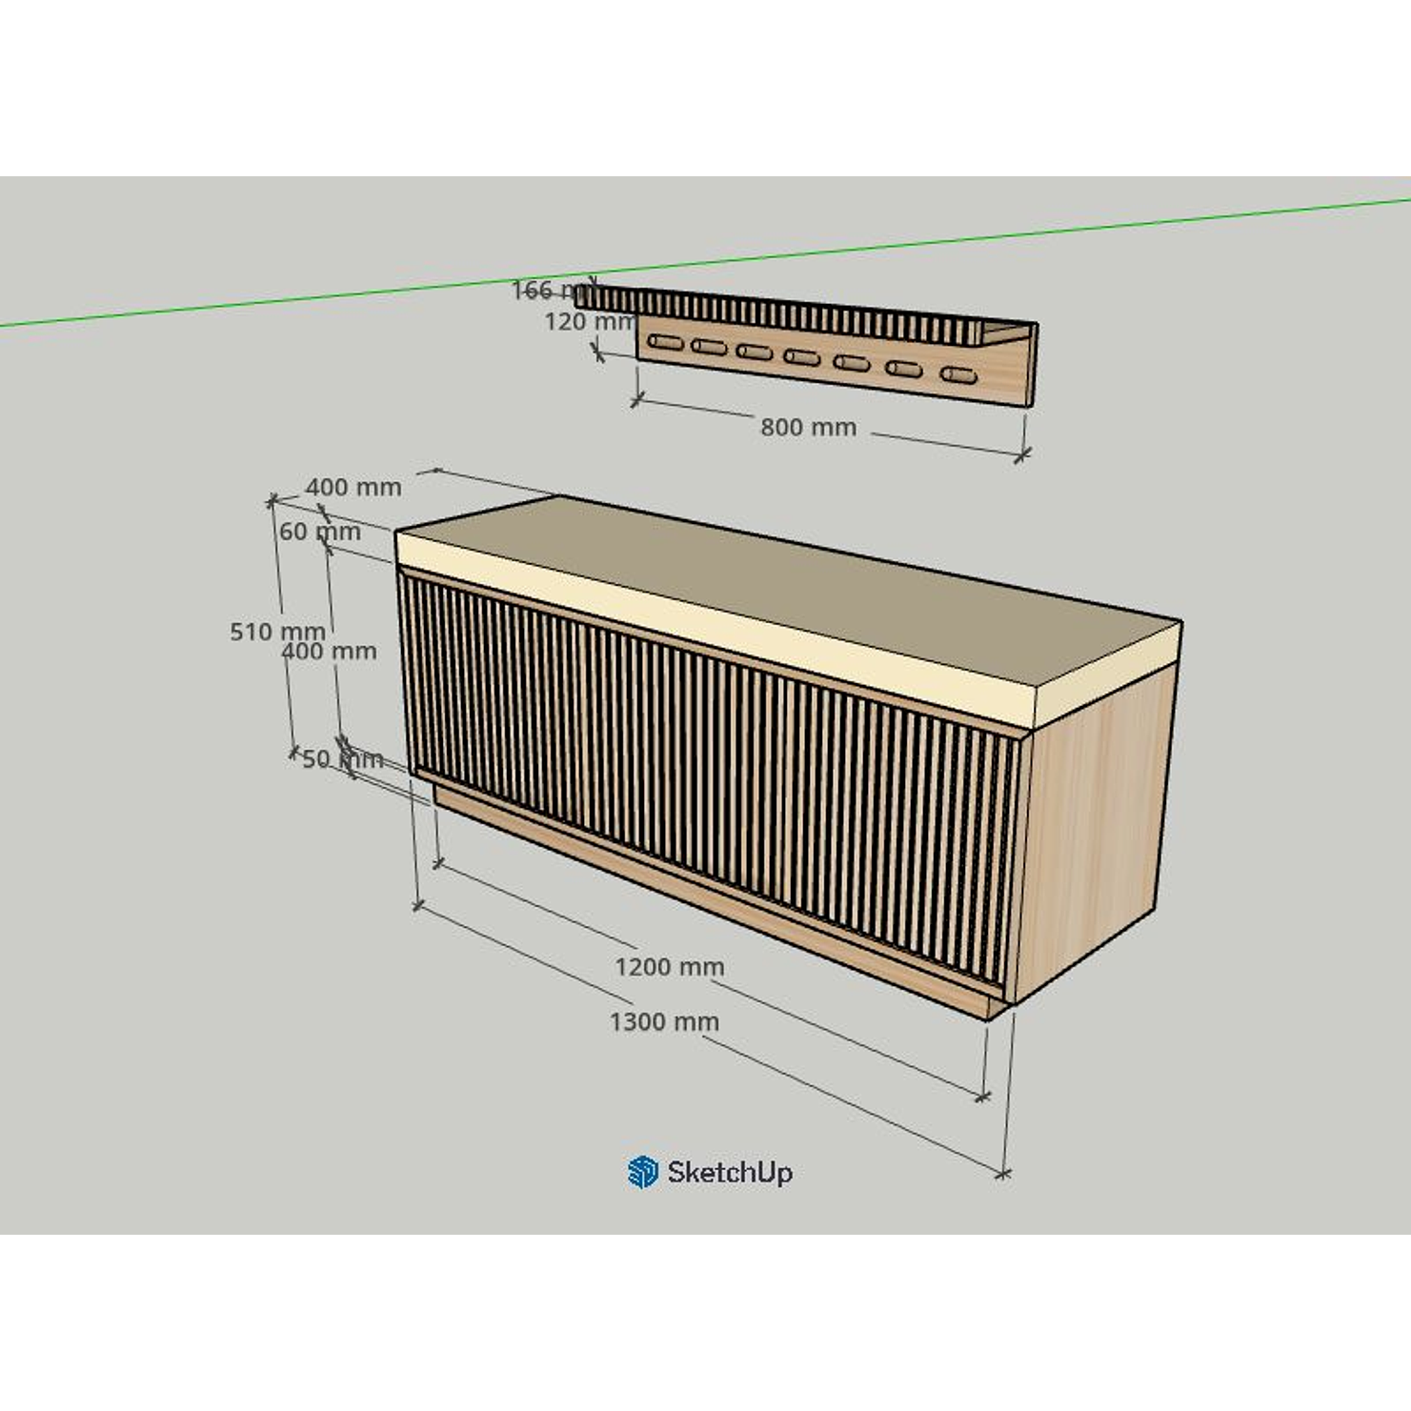
Task: Click the rightmost oval slot in coat rack
Action: (x=958, y=374)
